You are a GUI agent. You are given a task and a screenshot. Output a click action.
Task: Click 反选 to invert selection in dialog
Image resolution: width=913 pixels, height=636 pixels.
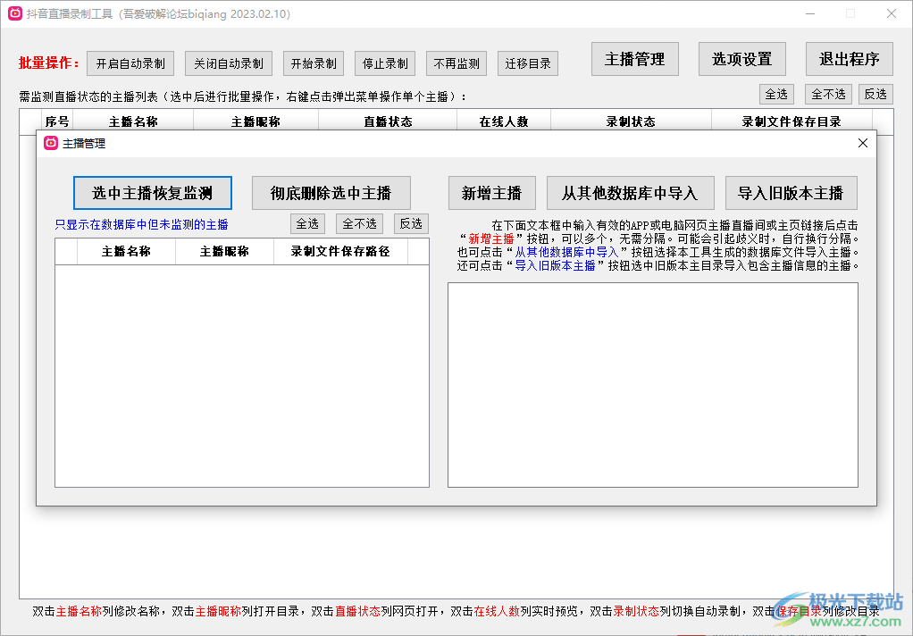point(411,223)
